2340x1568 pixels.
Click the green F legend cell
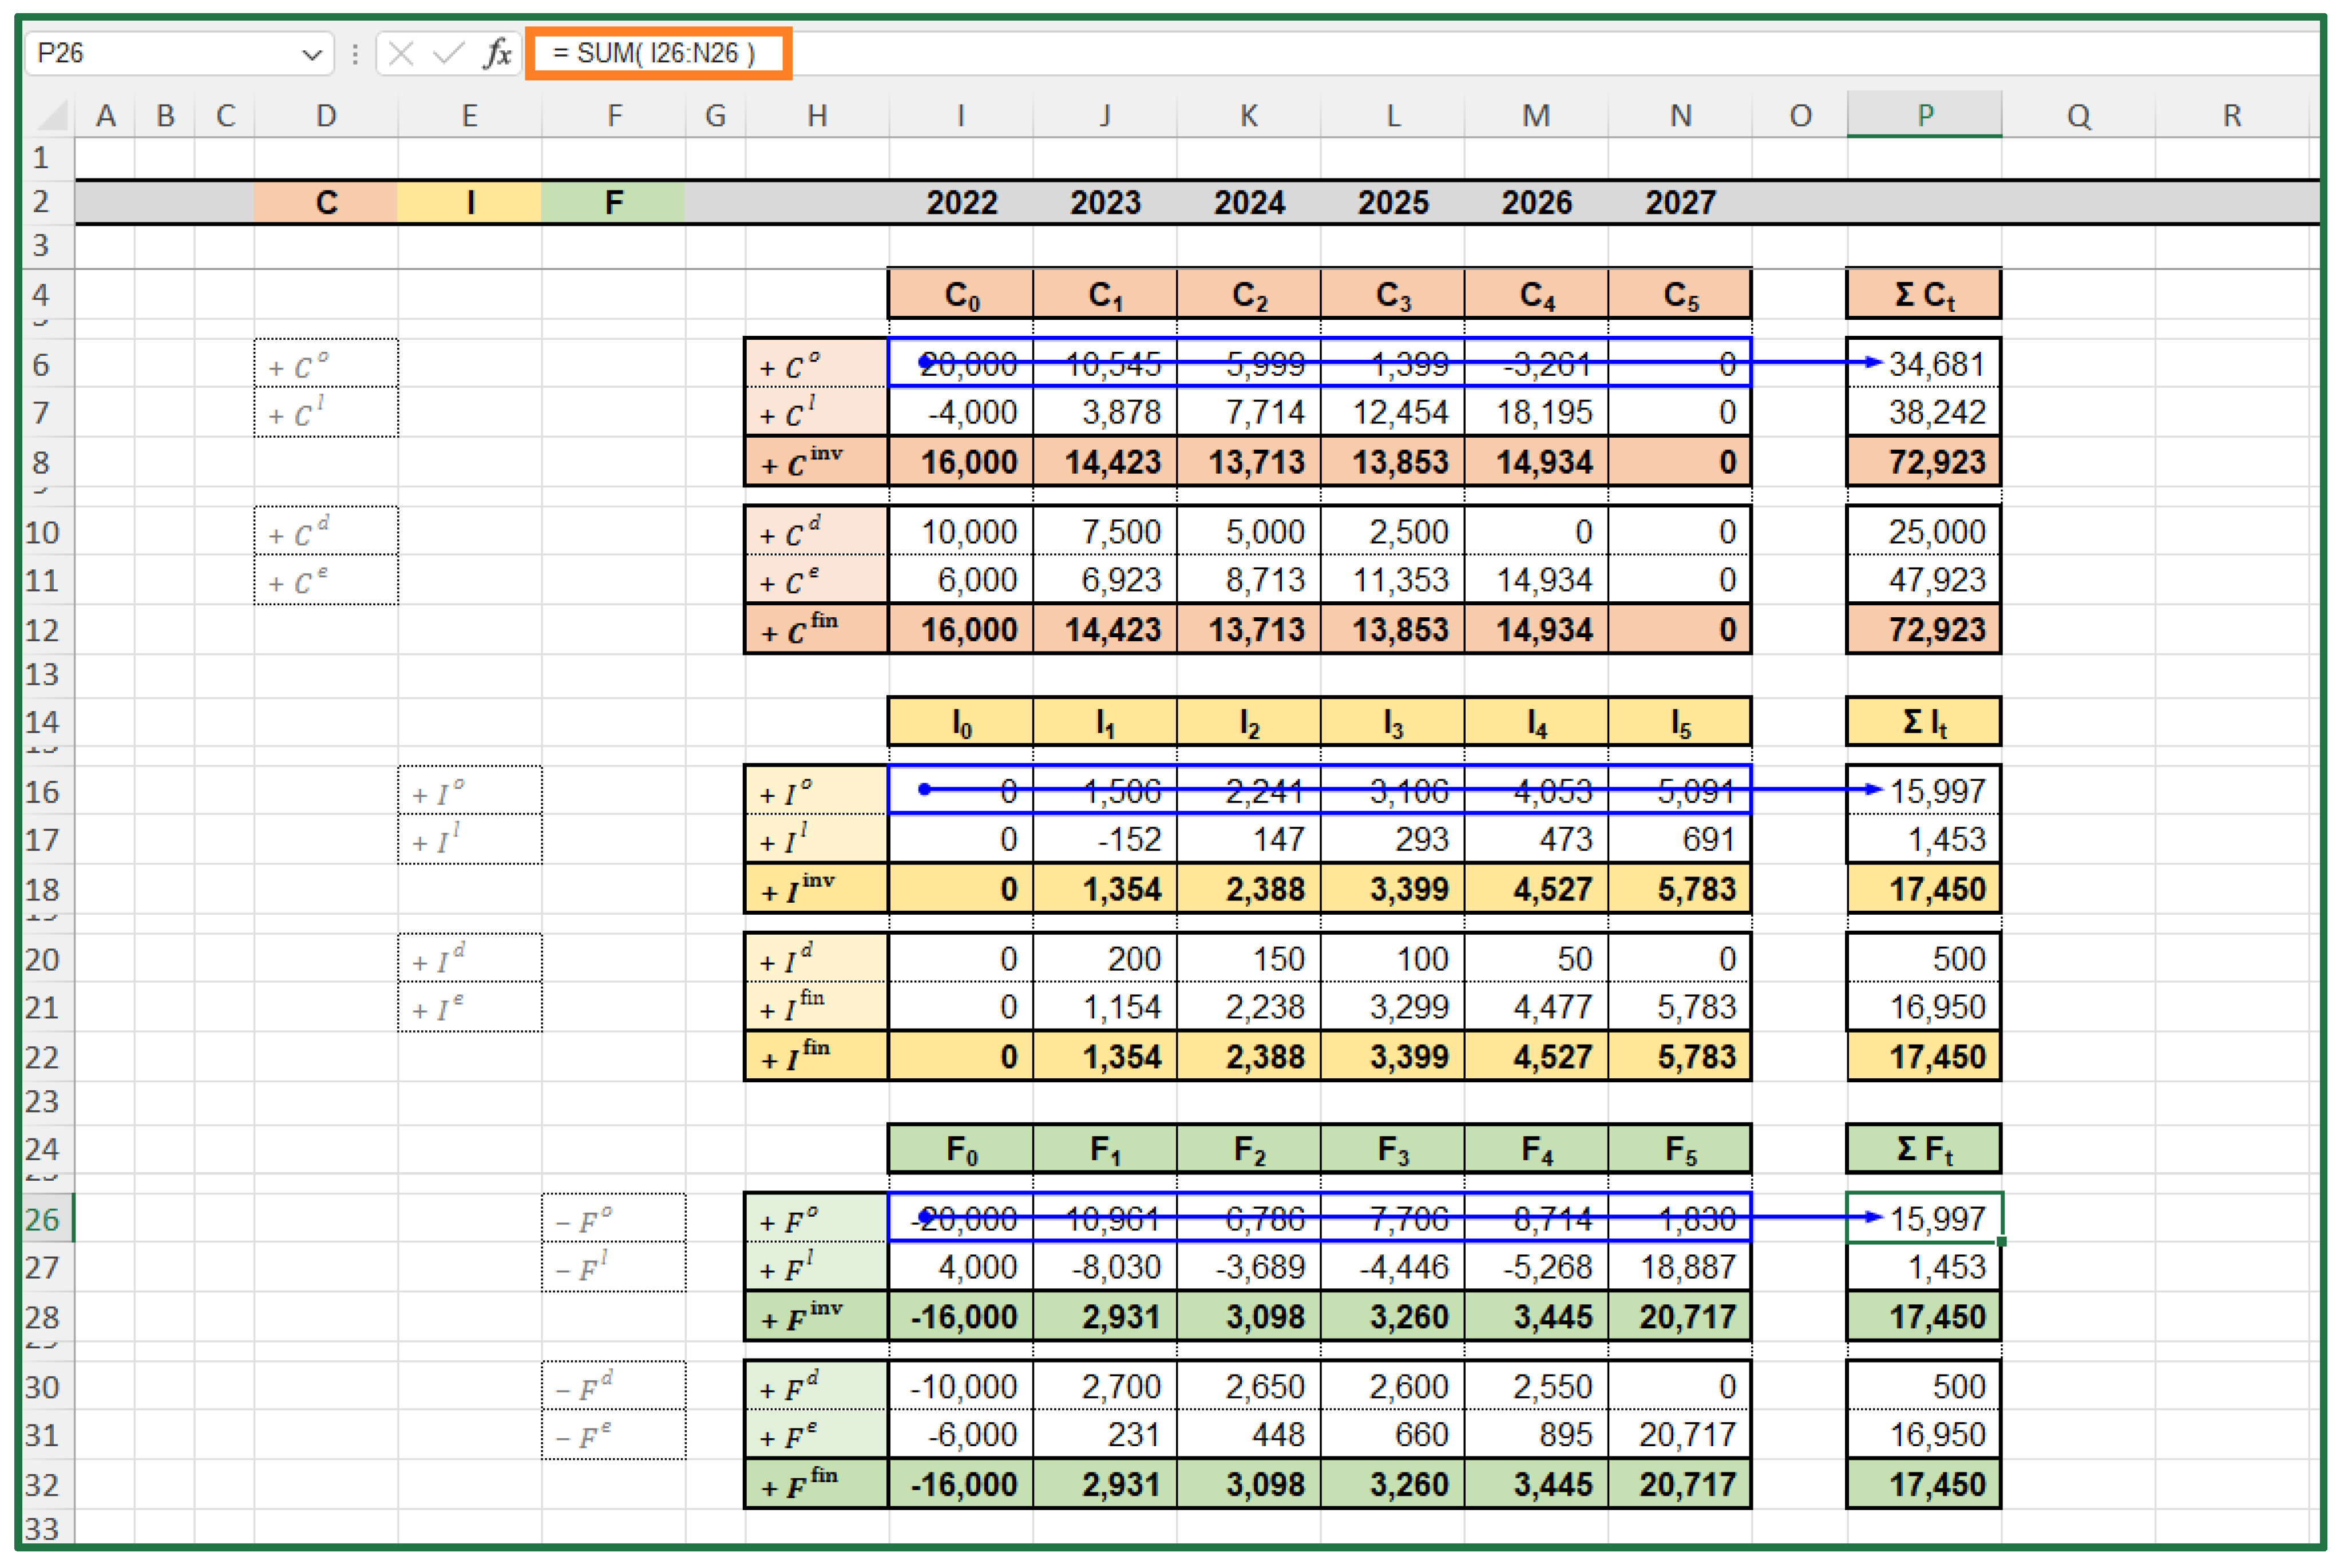(x=613, y=203)
